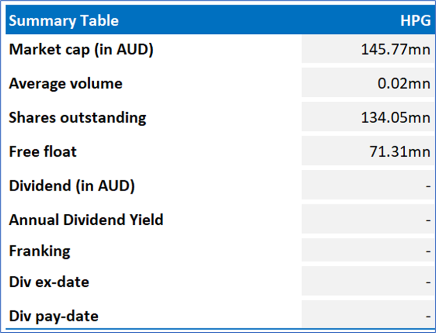
Task: Click the Franking row label
Action: (x=40, y=251)
